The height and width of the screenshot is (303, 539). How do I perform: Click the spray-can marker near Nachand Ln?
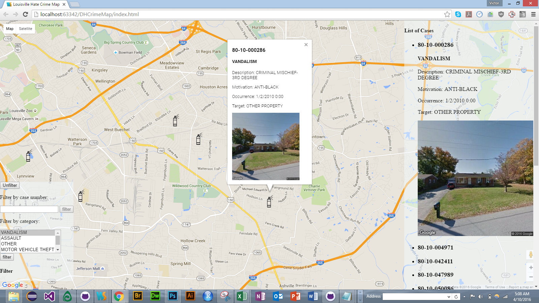coord(199,139)
